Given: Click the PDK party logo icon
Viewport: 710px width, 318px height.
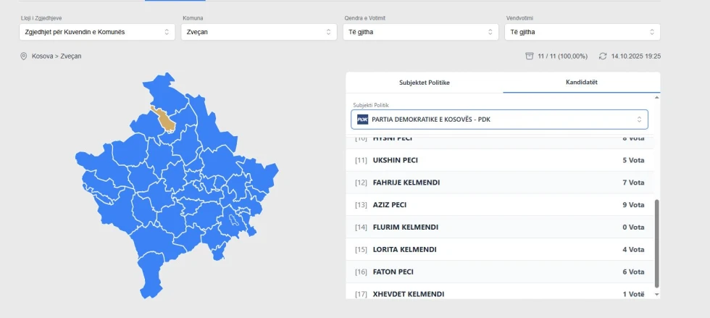Looking at the screenshot, I should (363, 120).
